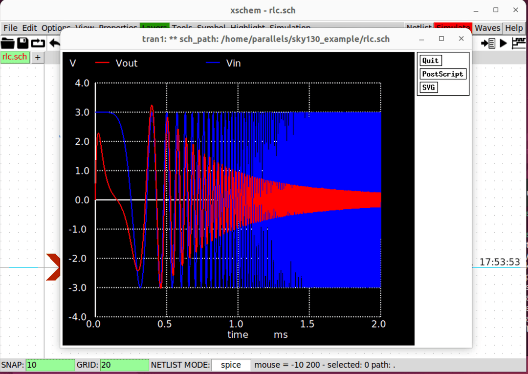Click the Vout red legend swatch
Viewport: 528px width, 374px height.
tap(102, 63)
